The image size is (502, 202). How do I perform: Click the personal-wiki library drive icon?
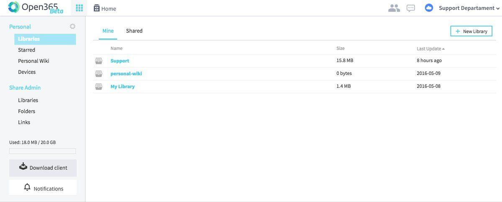[99, 74]
